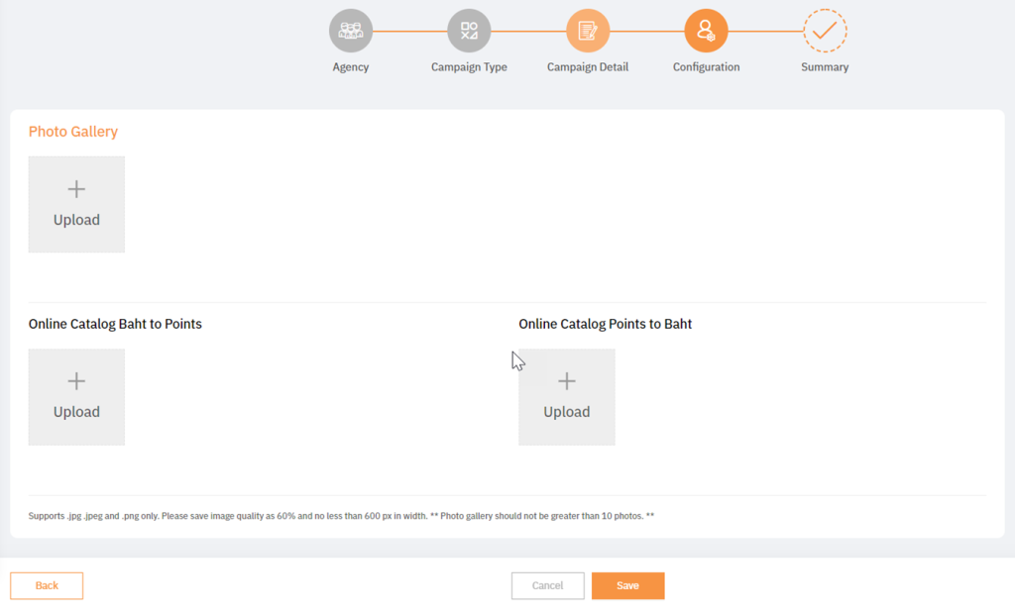Open the Points to Baht catalog upload area
1015x614 pixels.
tap(566, 396)
